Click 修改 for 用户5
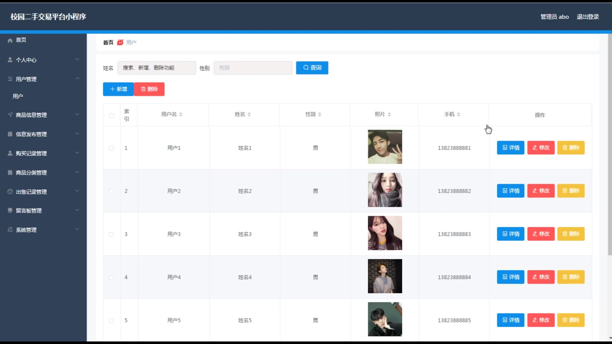Image resolution: width=612 pixels, height=344 pixels. coord(541,320)
